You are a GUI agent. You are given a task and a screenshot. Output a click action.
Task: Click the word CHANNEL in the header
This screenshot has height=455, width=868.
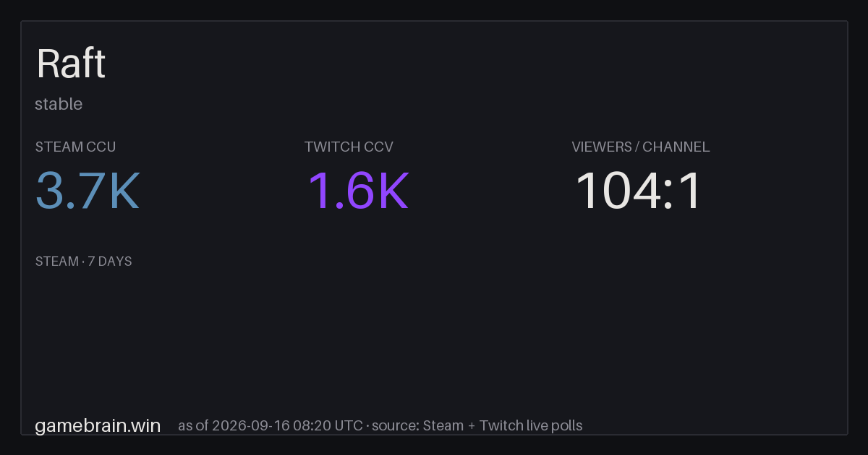(x=676, y=147)
